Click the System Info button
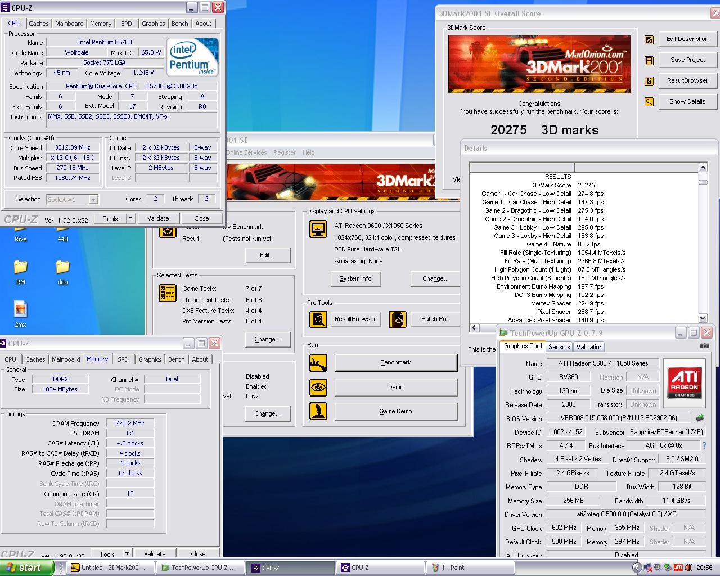The image size is (720, 576). coord(355,278)
